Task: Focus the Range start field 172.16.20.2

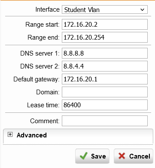Action: [105, 24]
